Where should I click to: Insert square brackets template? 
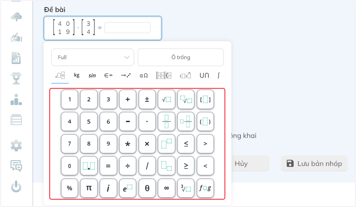point(206,99)
